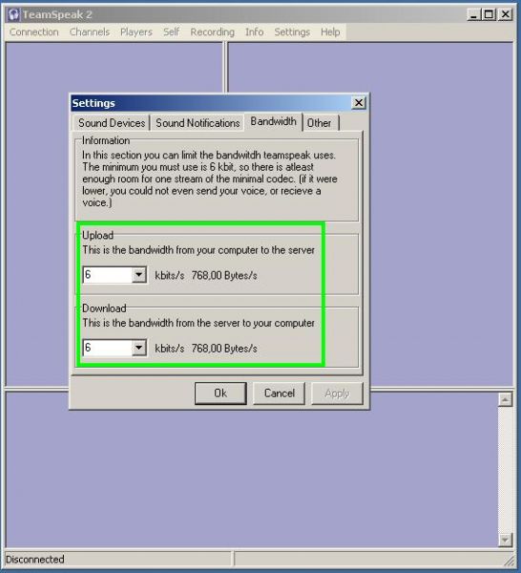Switch to the Sound Devices tab
Image resolution: width=521 pixels, height=573 pixels.
pos(112,123)
